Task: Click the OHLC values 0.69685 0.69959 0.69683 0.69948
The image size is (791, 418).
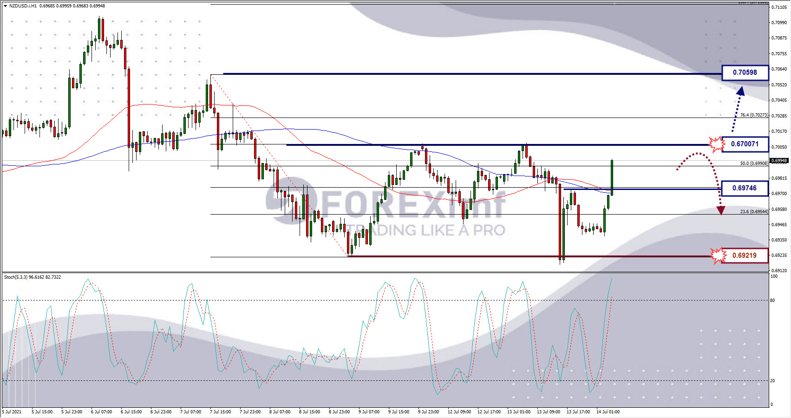Action: click(72, 6)
